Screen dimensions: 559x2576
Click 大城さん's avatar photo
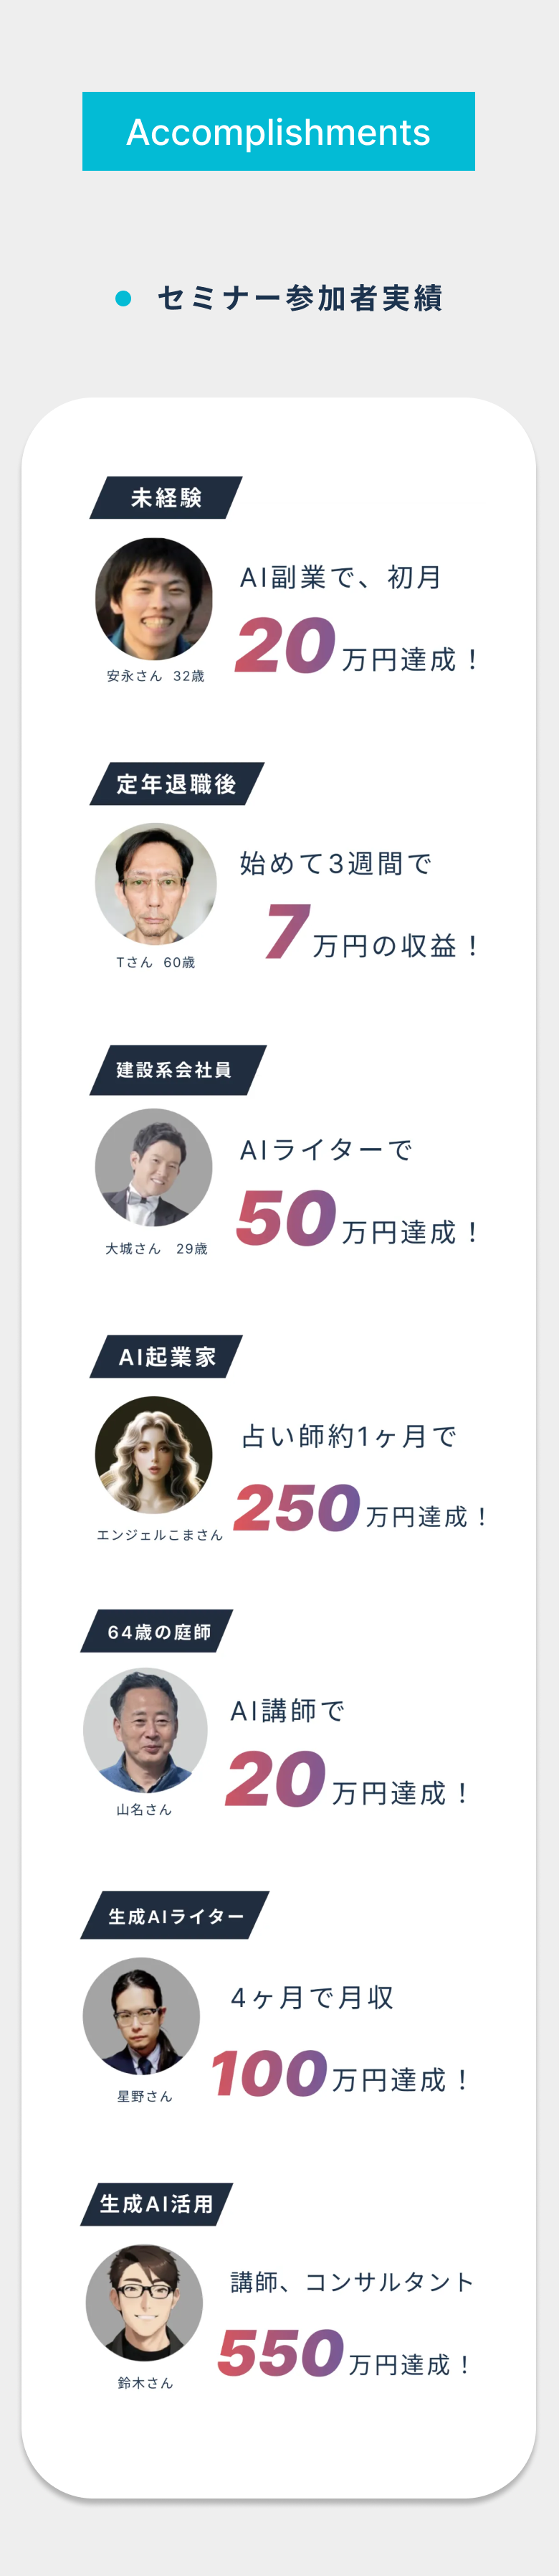click(153, 1167)
